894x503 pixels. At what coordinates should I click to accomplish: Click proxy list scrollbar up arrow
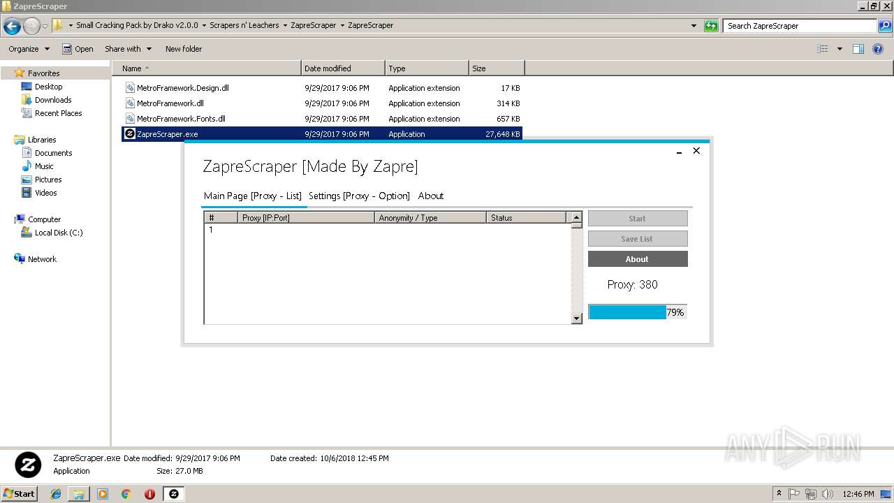coord(576,217)
